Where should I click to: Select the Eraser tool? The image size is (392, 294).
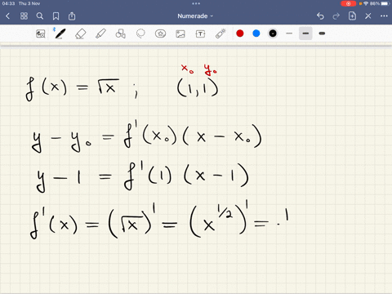(80, 33)
